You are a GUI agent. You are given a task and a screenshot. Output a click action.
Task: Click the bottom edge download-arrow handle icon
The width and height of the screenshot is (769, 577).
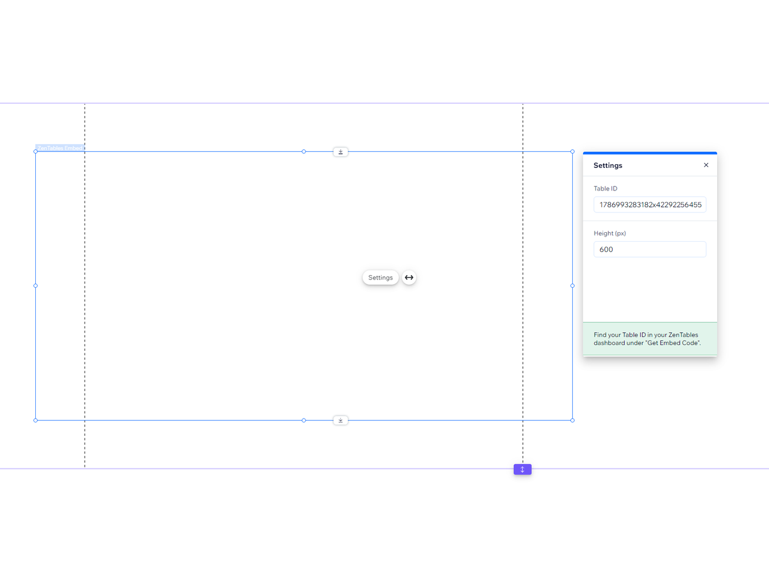[341, 421]
